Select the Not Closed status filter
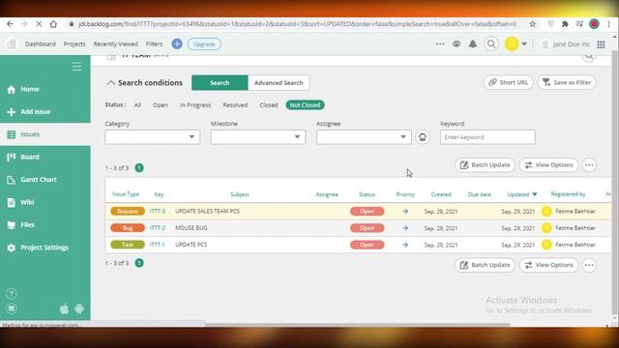The image size is (619, 348). pyautogui.click(x=306, y=105)
